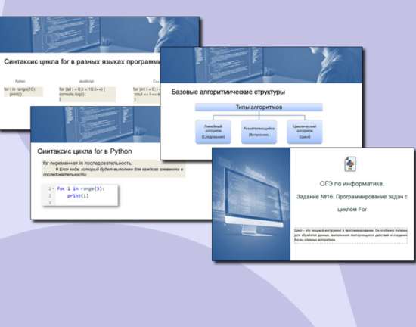Select the 'Циклический алгоритм' block
Screen dimensions: 416x327
coord(305,132)
